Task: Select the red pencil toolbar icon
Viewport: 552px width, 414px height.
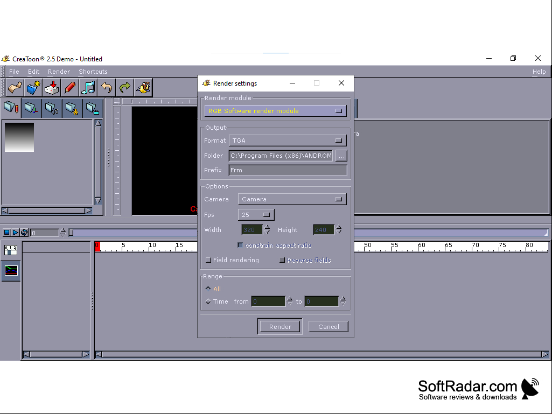Action: coord(69,87)
